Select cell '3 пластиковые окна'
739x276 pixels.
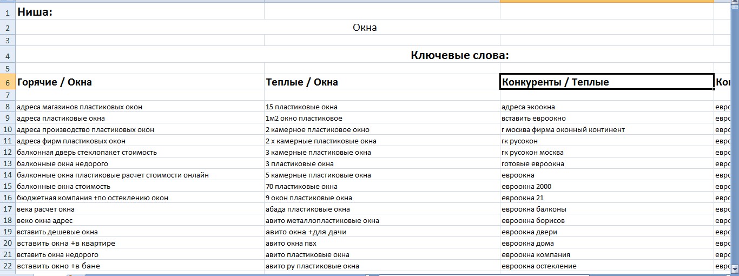coord(382,163)
